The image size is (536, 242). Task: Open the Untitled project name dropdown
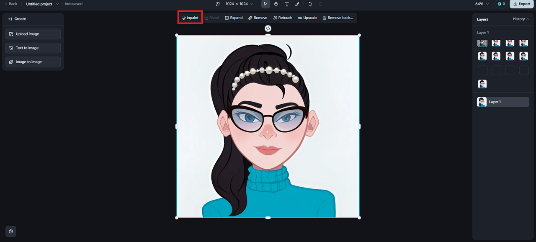pyautogui.click(x=42, y=4)
